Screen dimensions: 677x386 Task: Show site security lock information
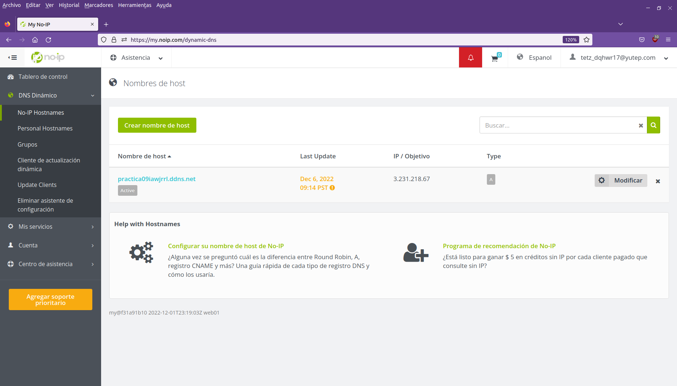point(114,40)
